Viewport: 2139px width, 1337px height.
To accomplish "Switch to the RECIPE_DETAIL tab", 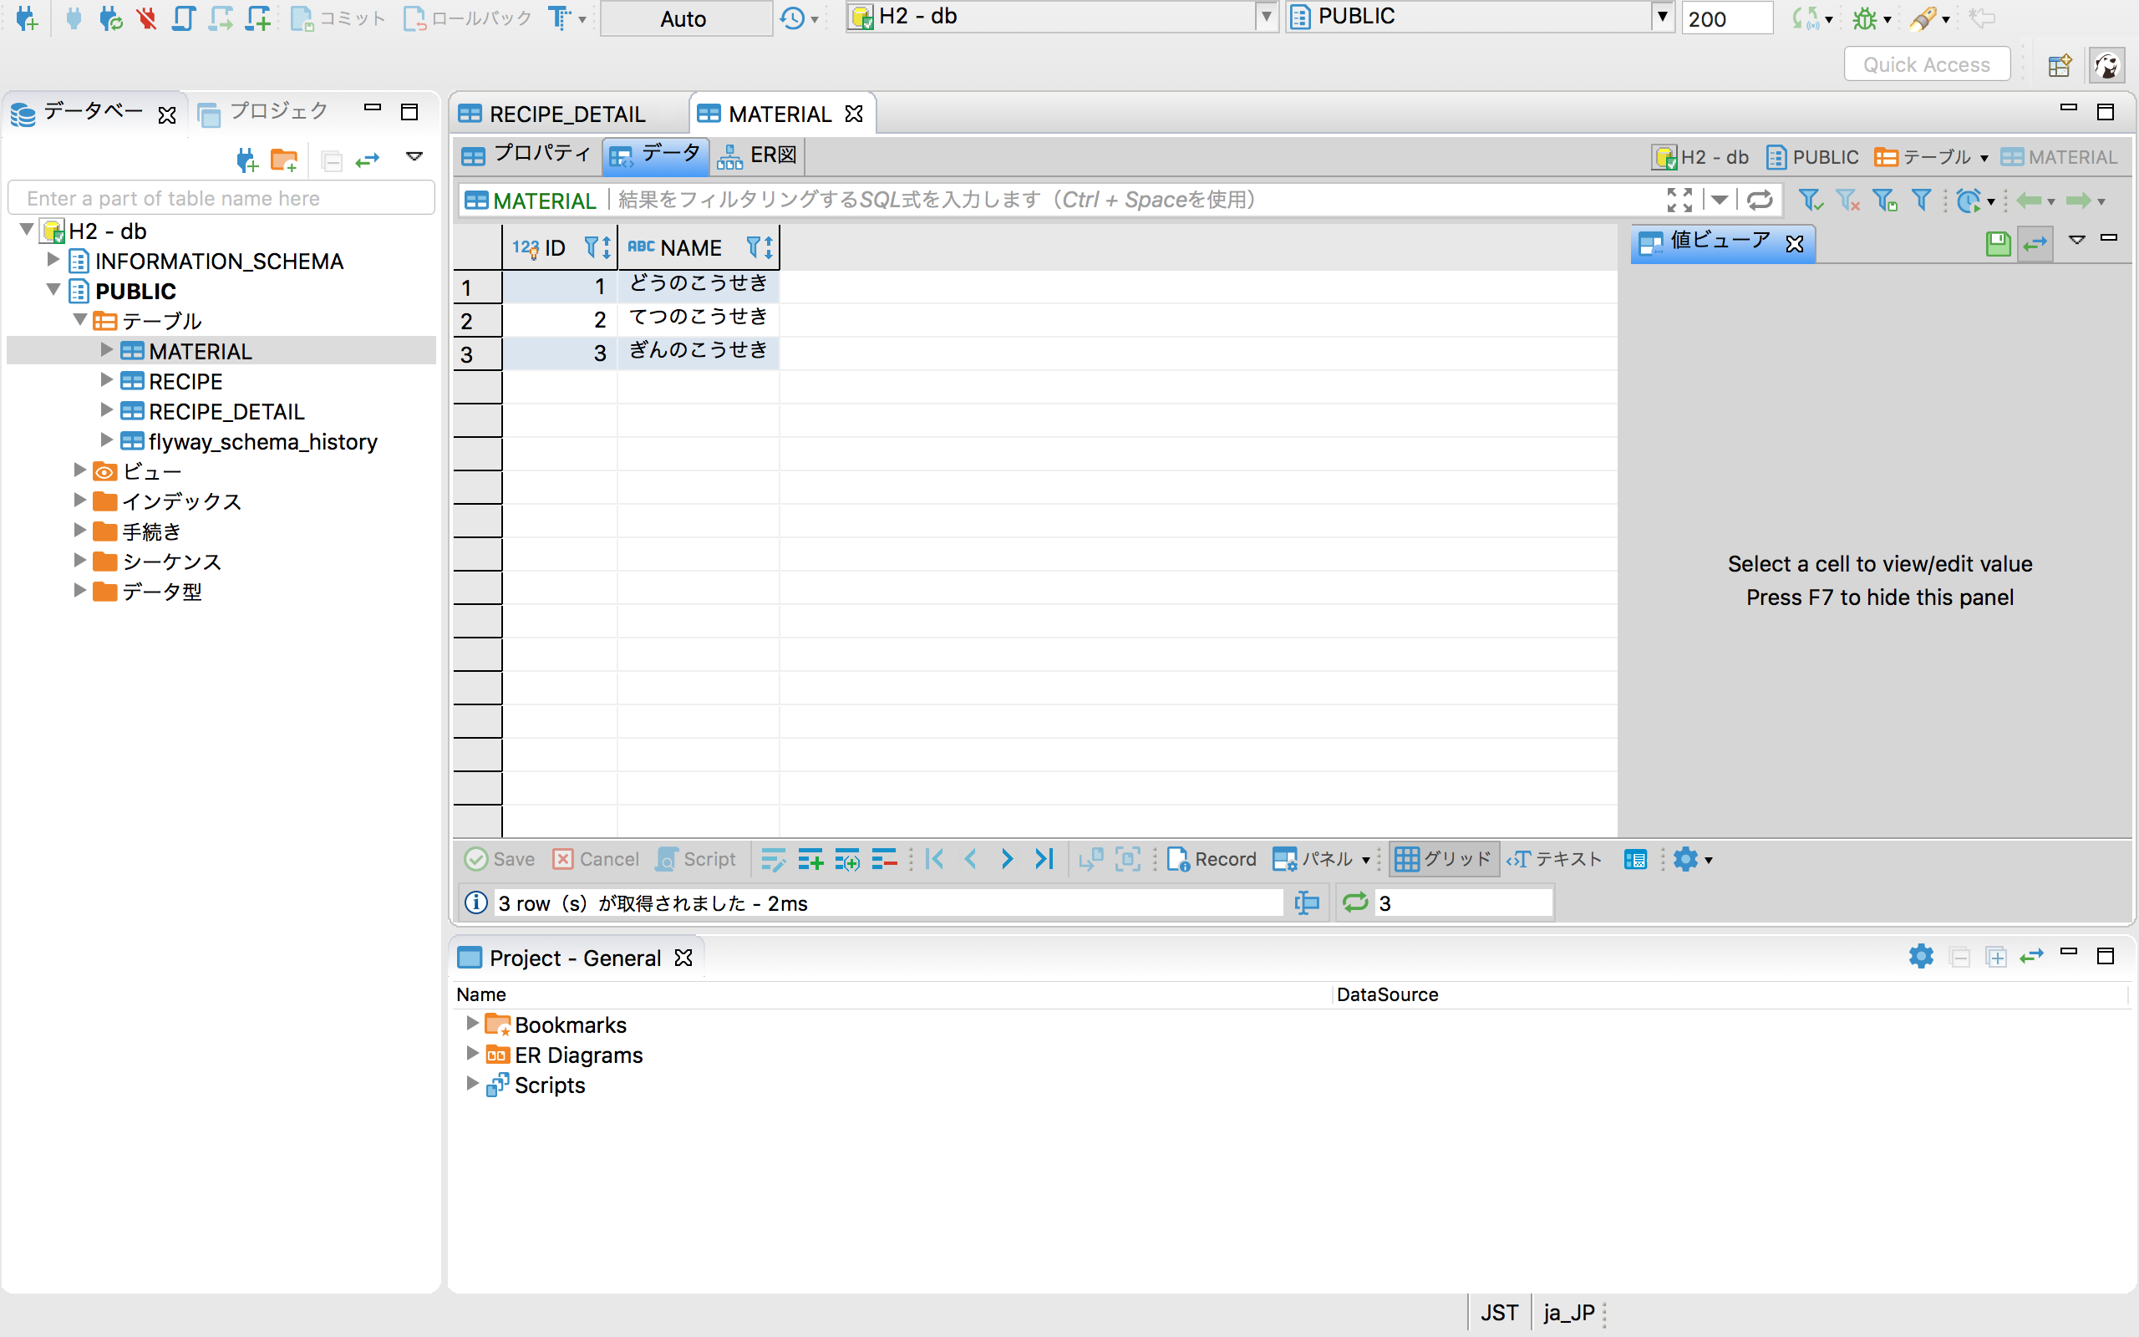I will click(x=566, y=113).
